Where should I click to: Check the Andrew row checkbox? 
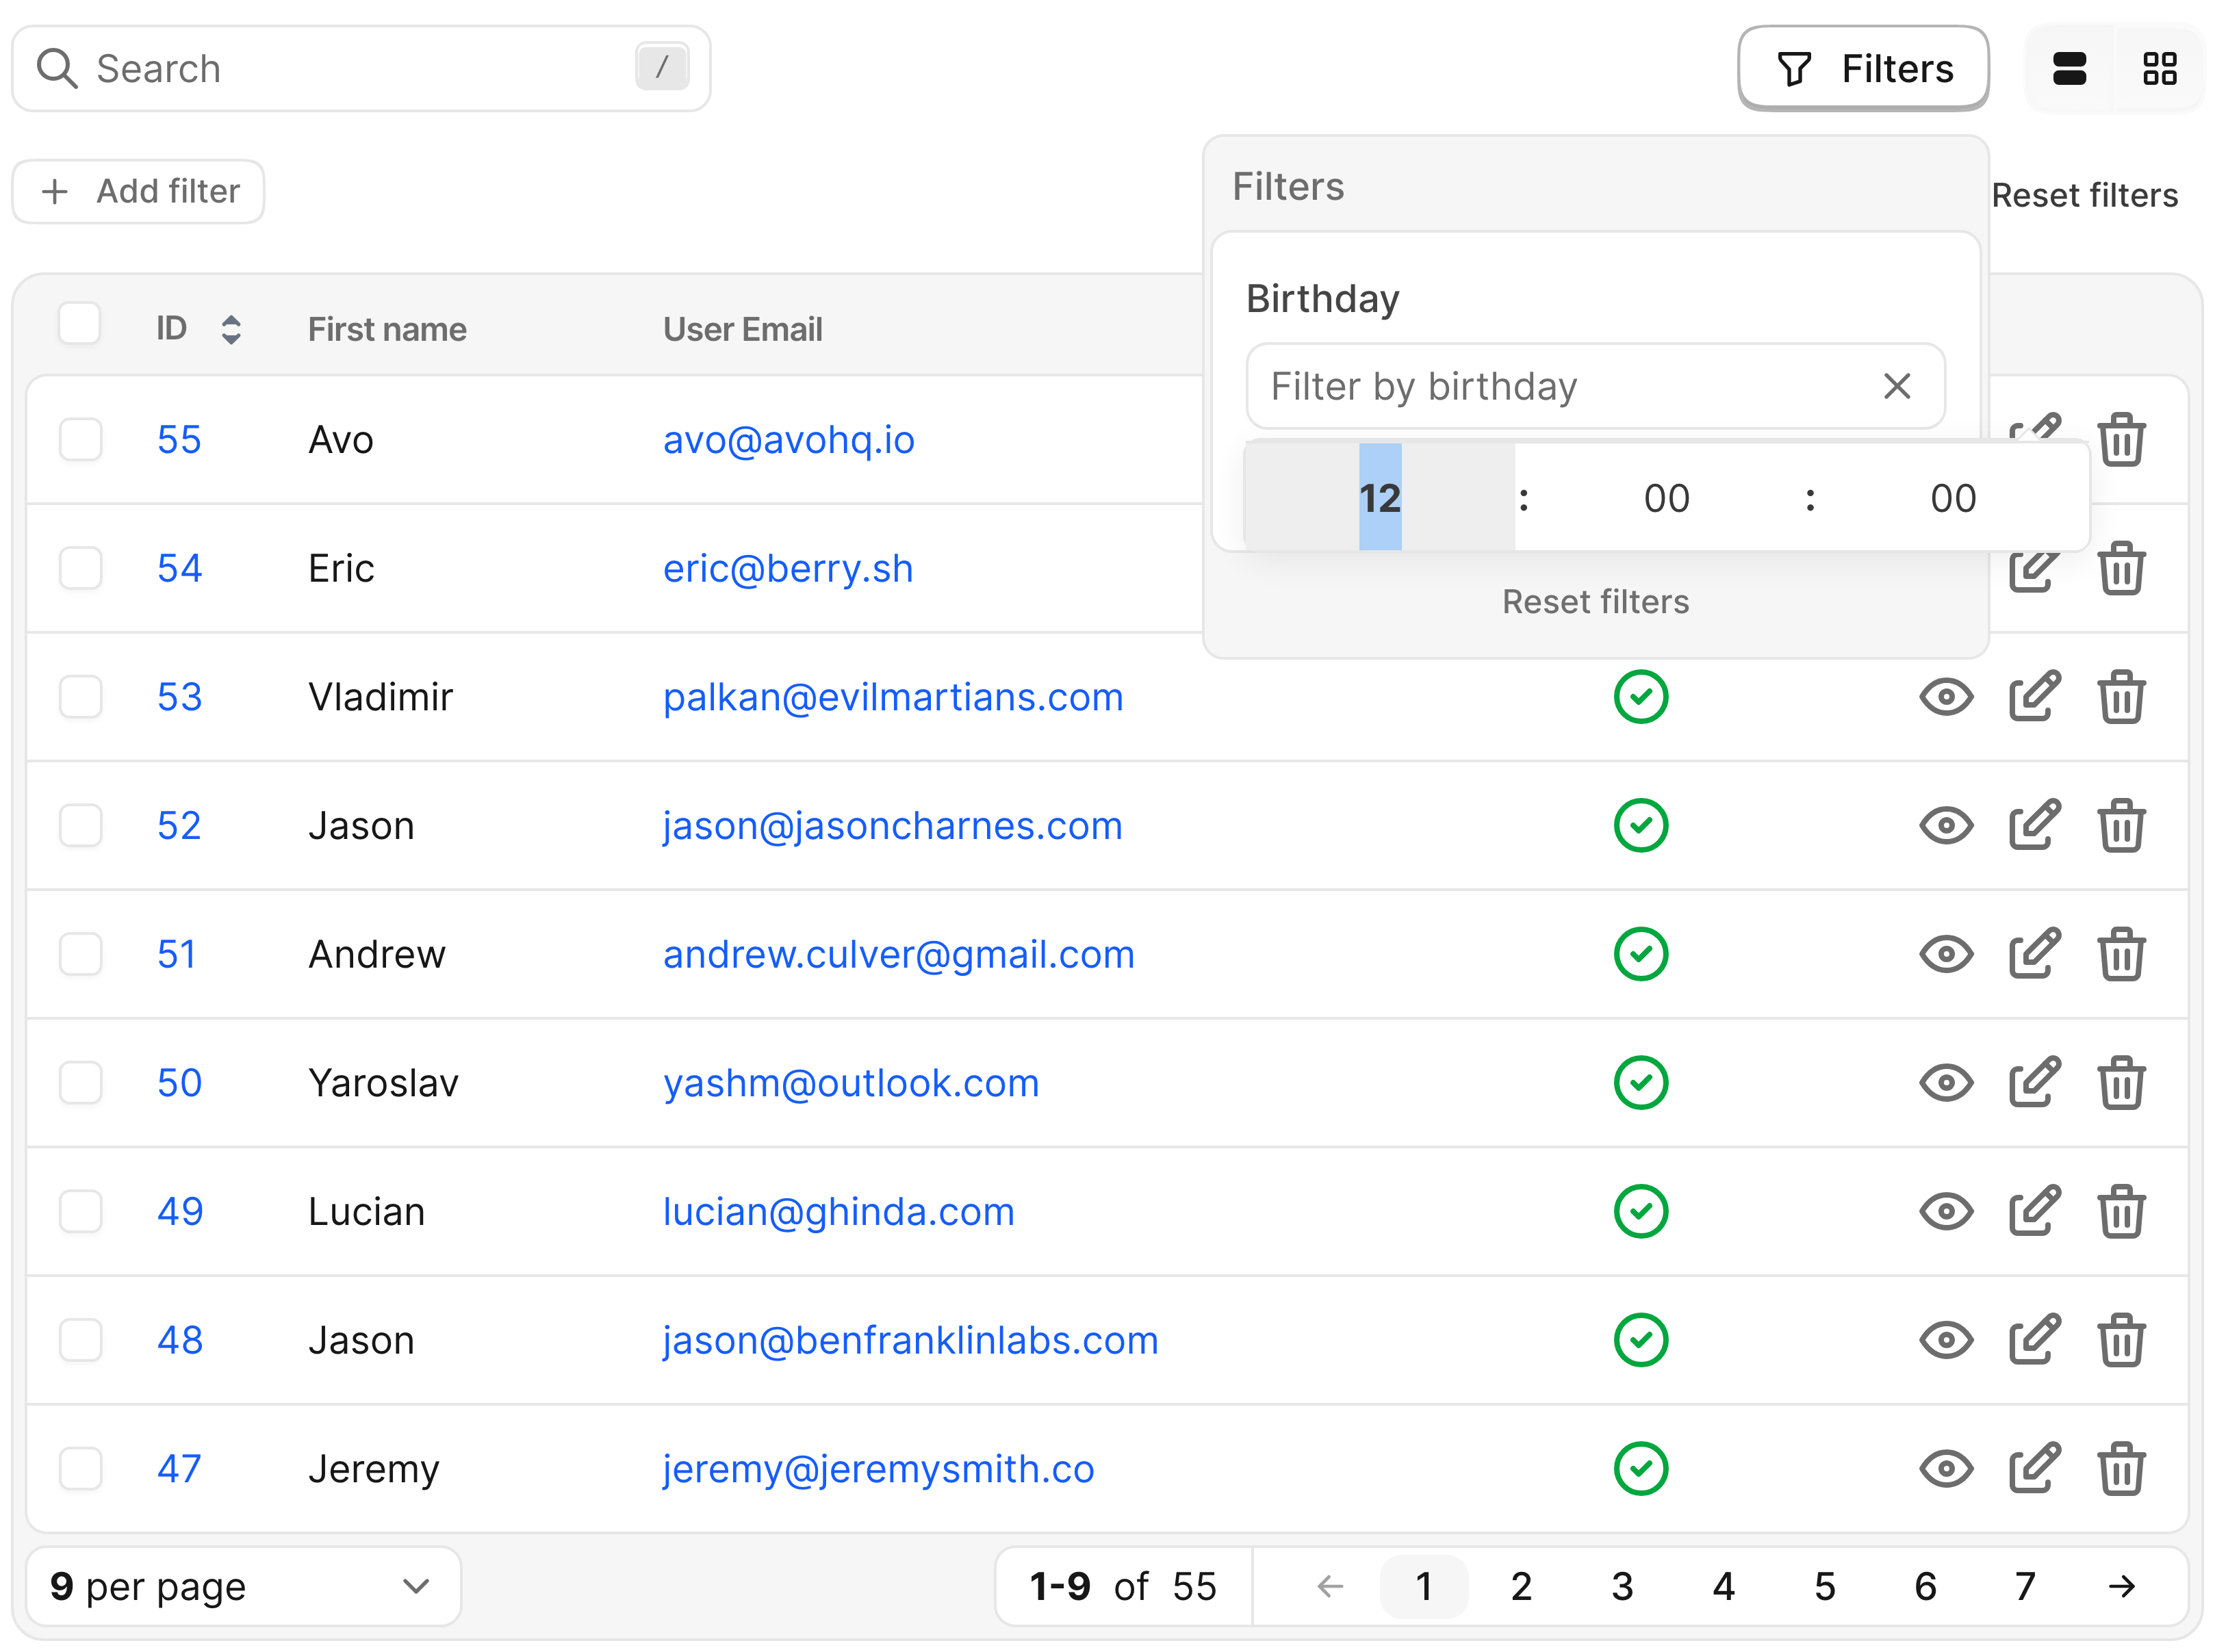[80, 954]
